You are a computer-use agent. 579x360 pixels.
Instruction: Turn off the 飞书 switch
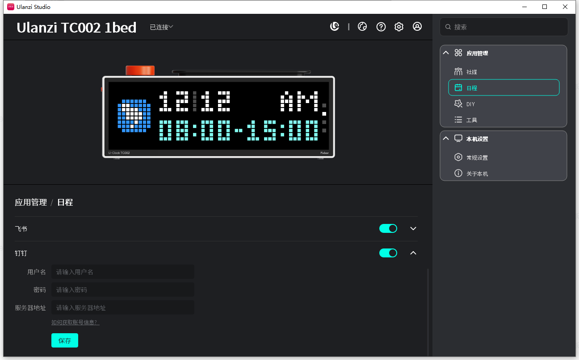point(388,228)
